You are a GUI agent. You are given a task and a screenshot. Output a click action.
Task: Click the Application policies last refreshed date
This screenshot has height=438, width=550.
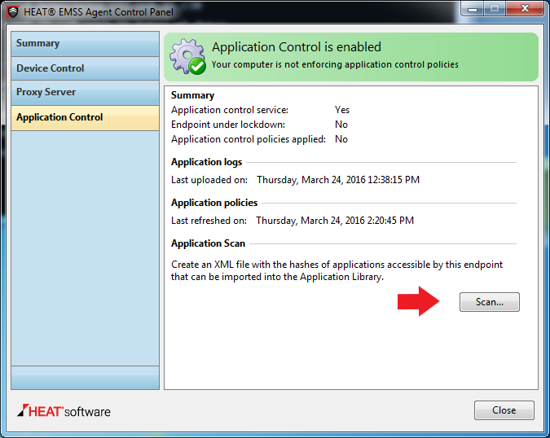coord(335,221)
